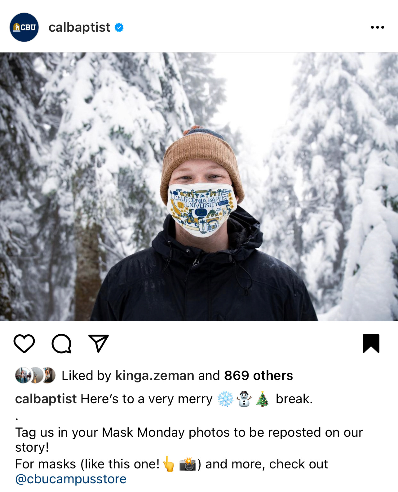
Task: Click the camera emoji in the caption
Action: tap(188, 464)
